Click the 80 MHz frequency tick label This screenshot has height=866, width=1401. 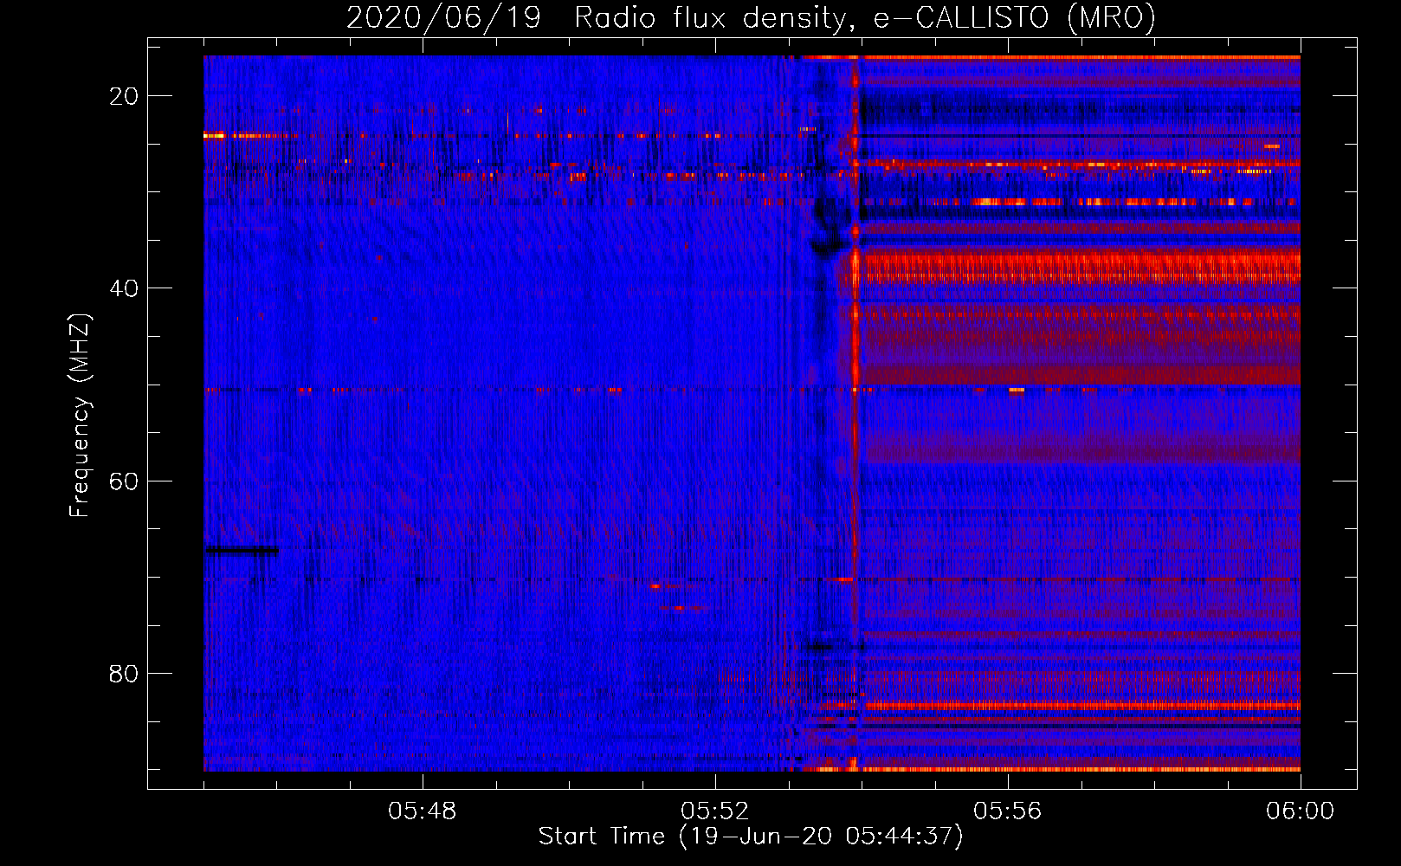click(x=124, y=673)
